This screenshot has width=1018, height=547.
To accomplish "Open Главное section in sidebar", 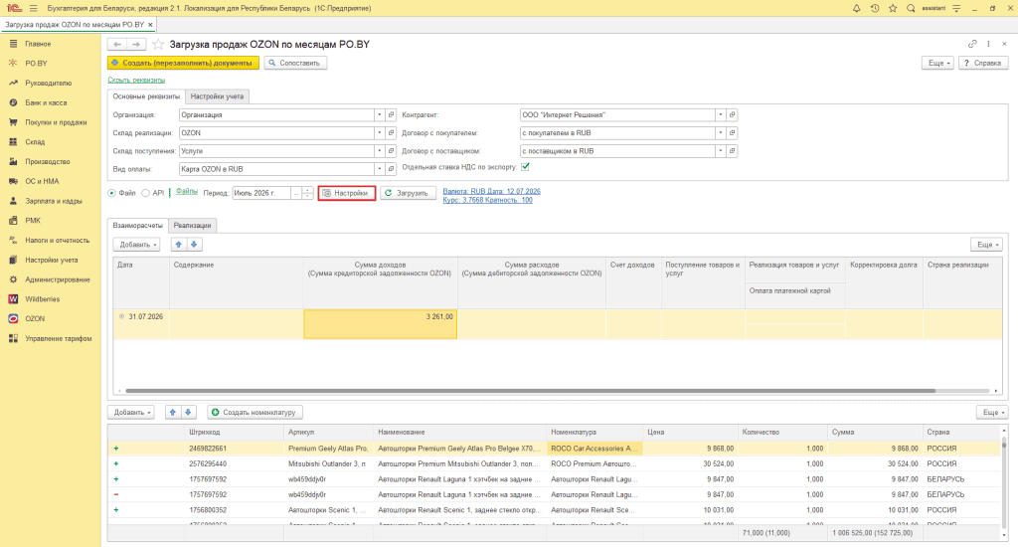I will 38,44.
